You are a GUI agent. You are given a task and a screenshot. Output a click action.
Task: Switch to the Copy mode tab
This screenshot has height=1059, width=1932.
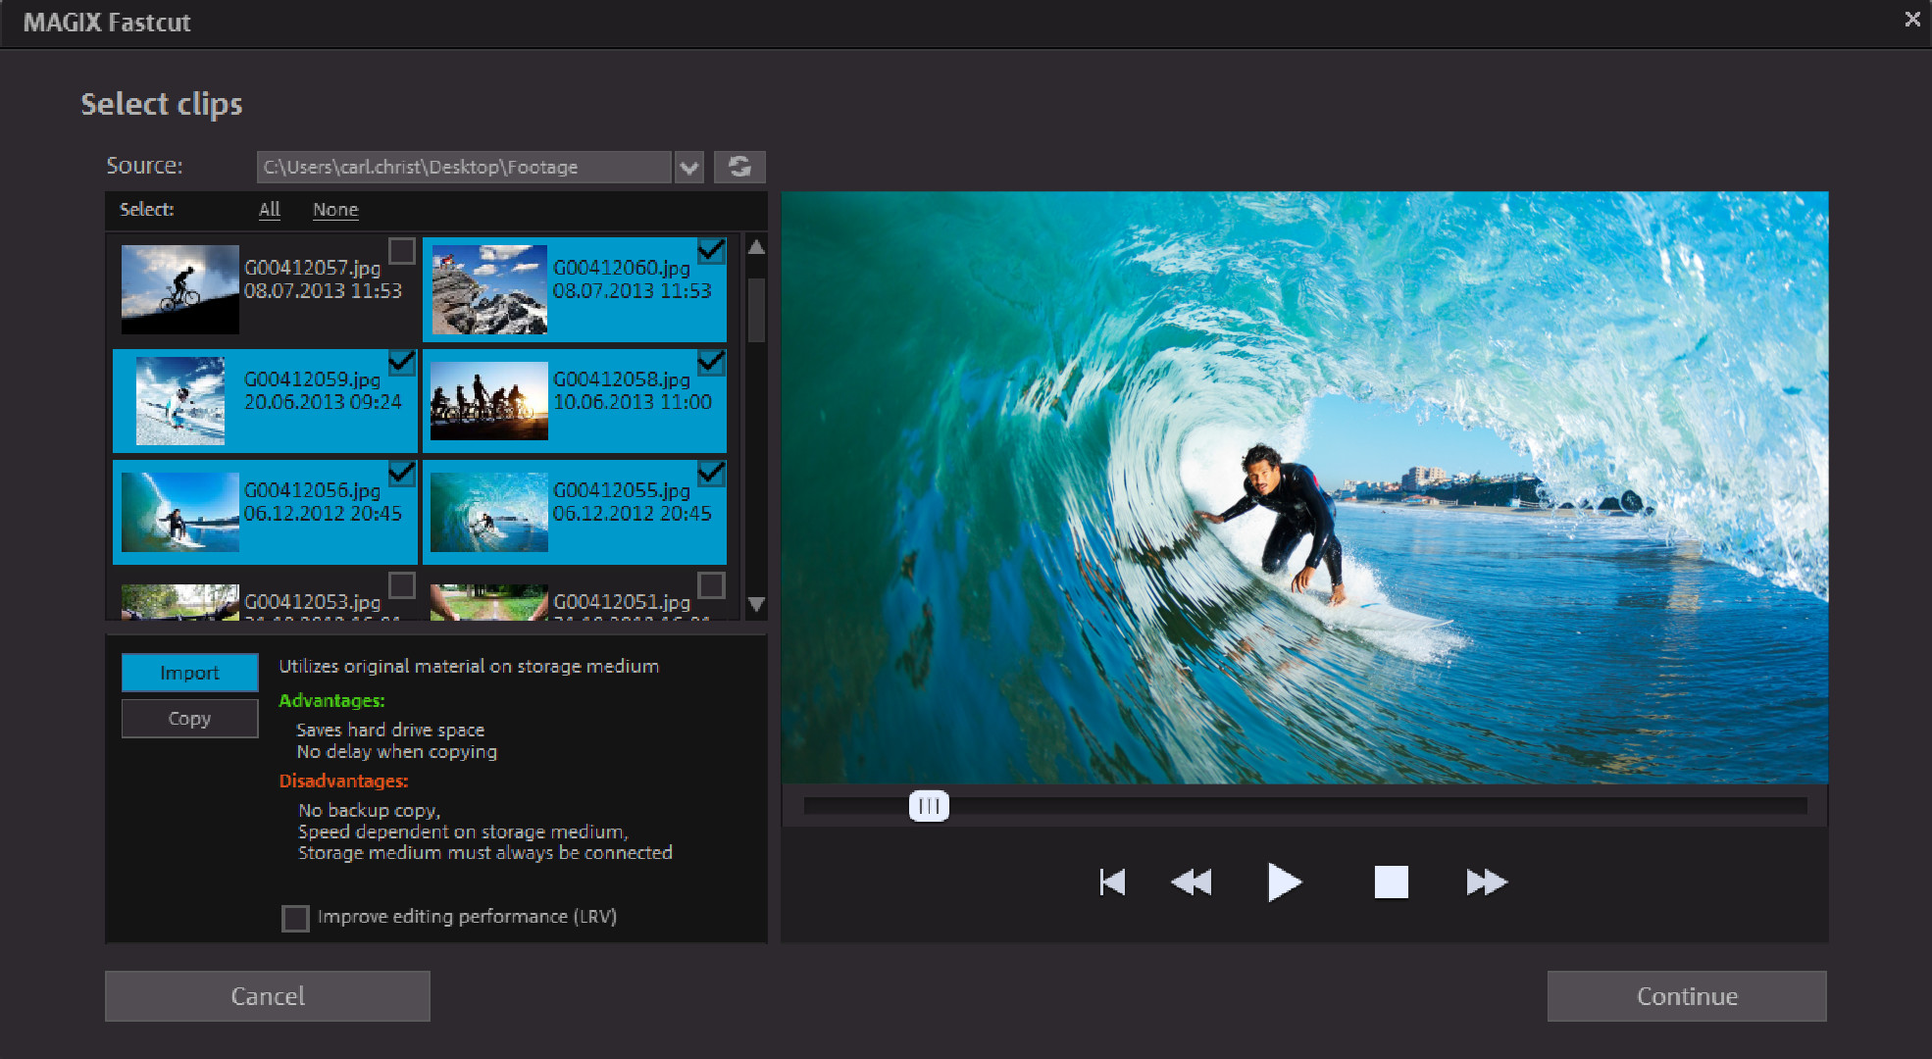coord(190,719)
